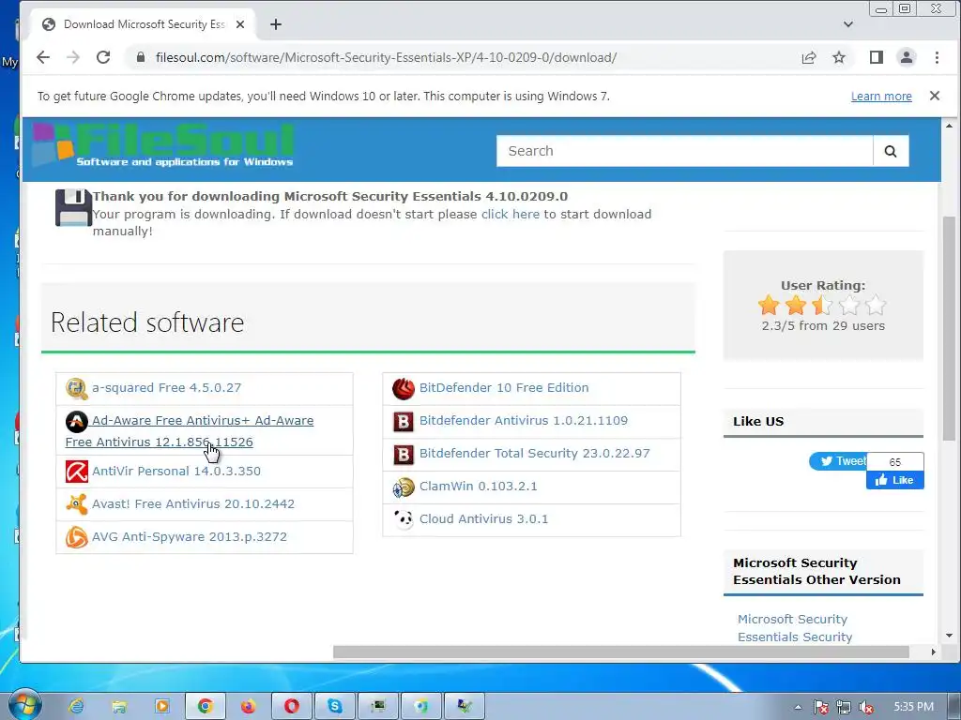
Task: Open the Chrome profile avatar
Action: [x=906, y=57]
